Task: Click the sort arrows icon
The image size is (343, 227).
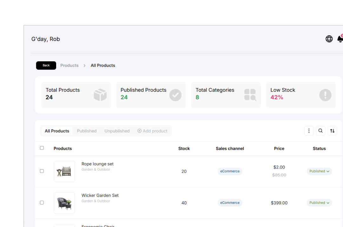Action: point(332,131)
